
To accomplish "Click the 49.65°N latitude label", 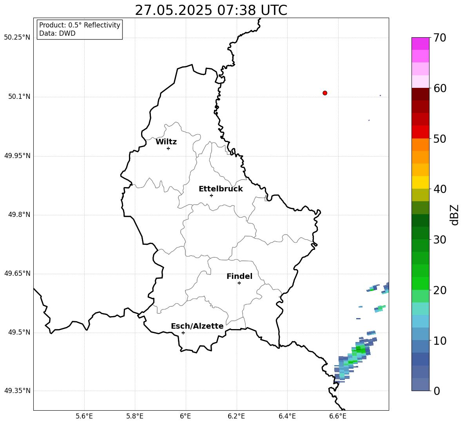I will (17, 273).
